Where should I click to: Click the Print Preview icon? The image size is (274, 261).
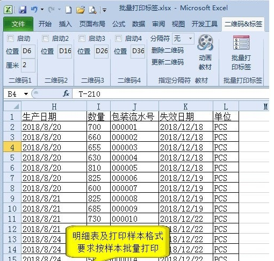(92, 10)
